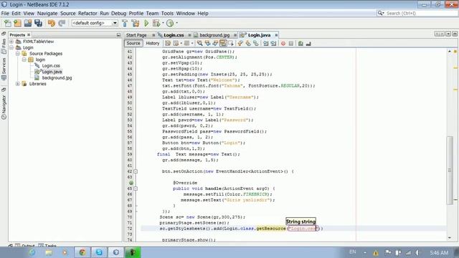
Task: Click the New File toolbar icon
Action: [8, 23]
